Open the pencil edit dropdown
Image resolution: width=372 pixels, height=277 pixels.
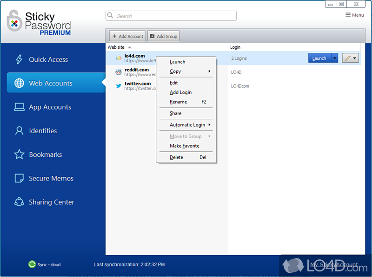pyautogui.click(x=350, y=58)
